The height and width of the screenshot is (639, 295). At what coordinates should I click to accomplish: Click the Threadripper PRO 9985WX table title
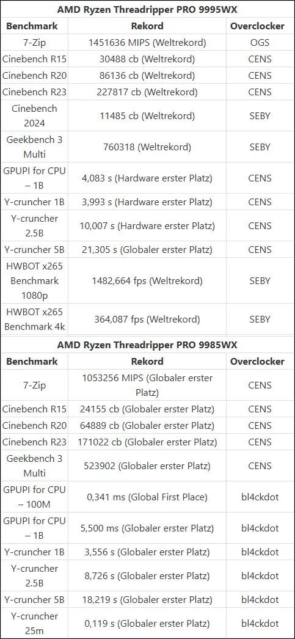click(x=147, y=345)
